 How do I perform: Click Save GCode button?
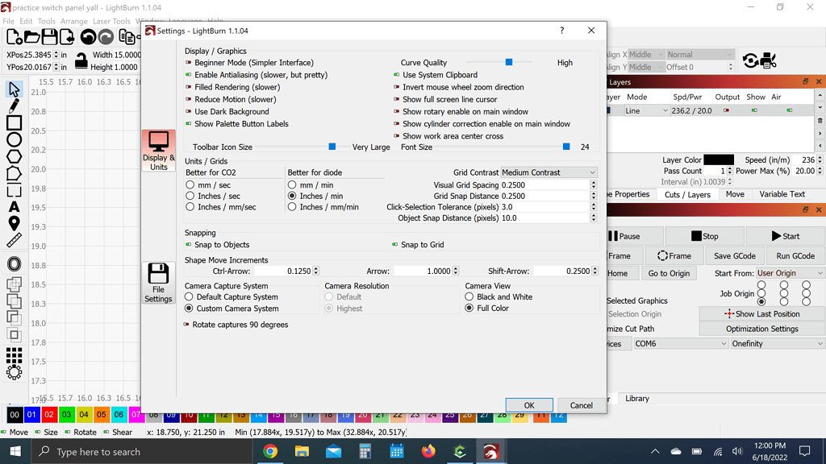point(734,255)
